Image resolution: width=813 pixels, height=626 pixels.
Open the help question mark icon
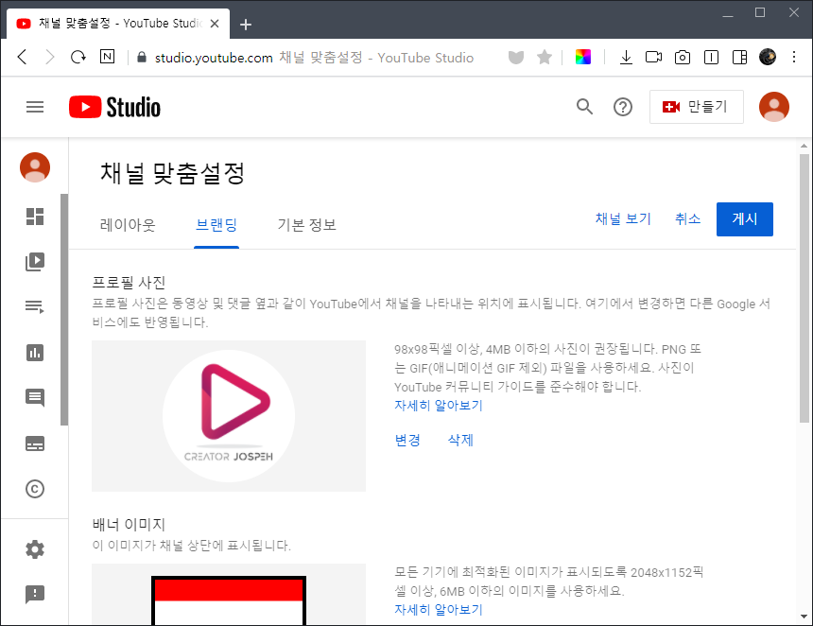623,107
